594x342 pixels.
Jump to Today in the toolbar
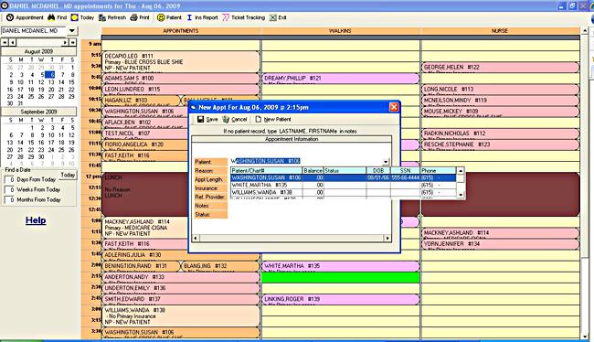pos(82,17)
